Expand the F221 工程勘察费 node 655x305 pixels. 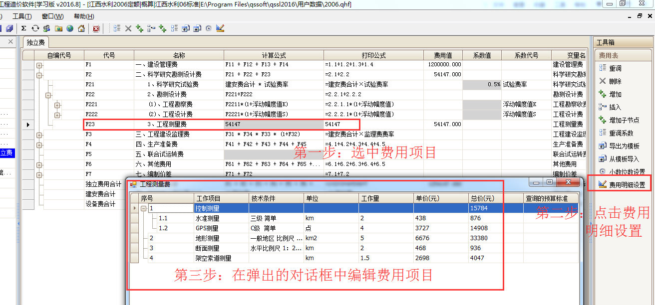tap(57, 105)
